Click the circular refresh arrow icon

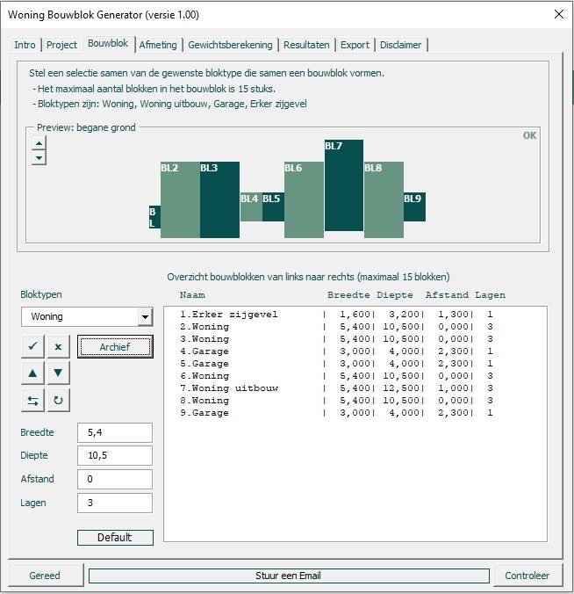(58, 401)
